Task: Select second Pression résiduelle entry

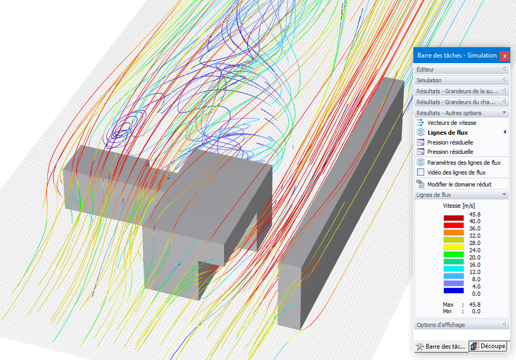Action: [450, 152]
